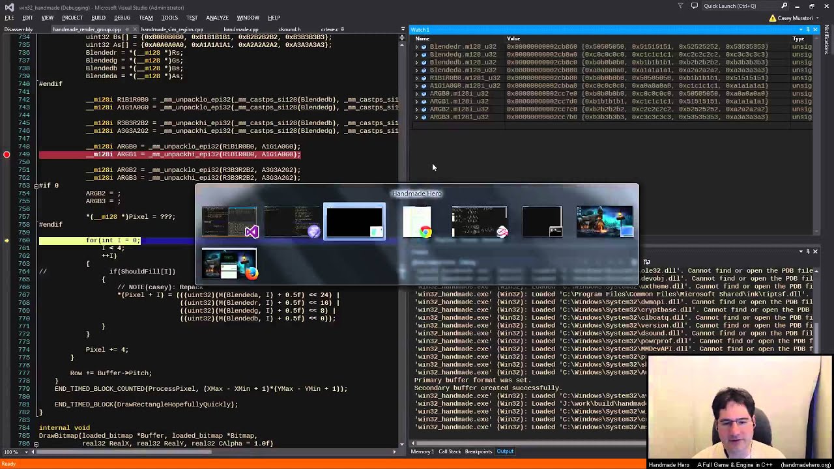Select Chrome window in the task switcher

tap(417, 221)
